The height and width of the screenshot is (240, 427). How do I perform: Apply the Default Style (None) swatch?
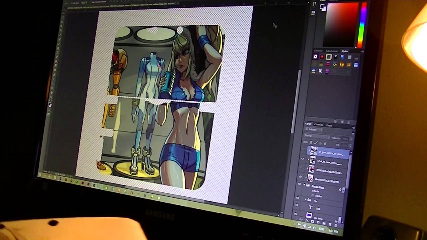315,57
